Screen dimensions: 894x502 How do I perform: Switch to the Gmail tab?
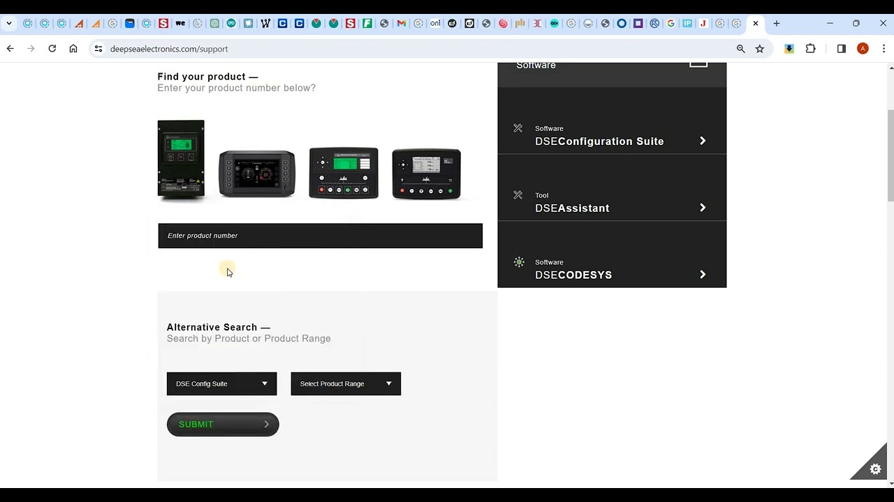(x=401, y=23)
